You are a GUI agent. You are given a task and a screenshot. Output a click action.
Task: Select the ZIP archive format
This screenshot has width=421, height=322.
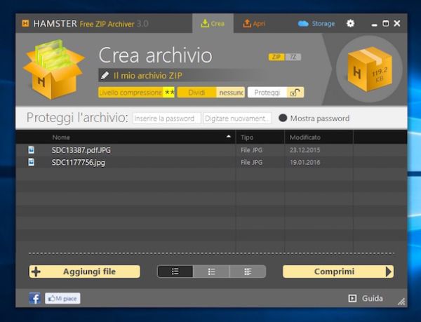pyautogui.click(x=276, y=57)
